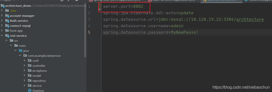
Task: Expand the connect-mysql module chevron
Action: 2,26
